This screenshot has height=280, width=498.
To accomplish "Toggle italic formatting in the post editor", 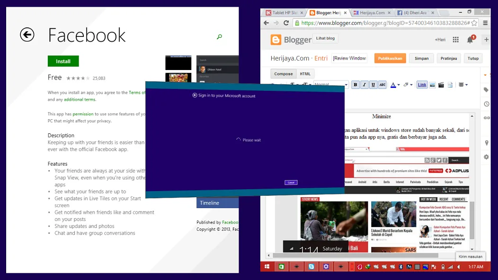I will tap(364, 85).
